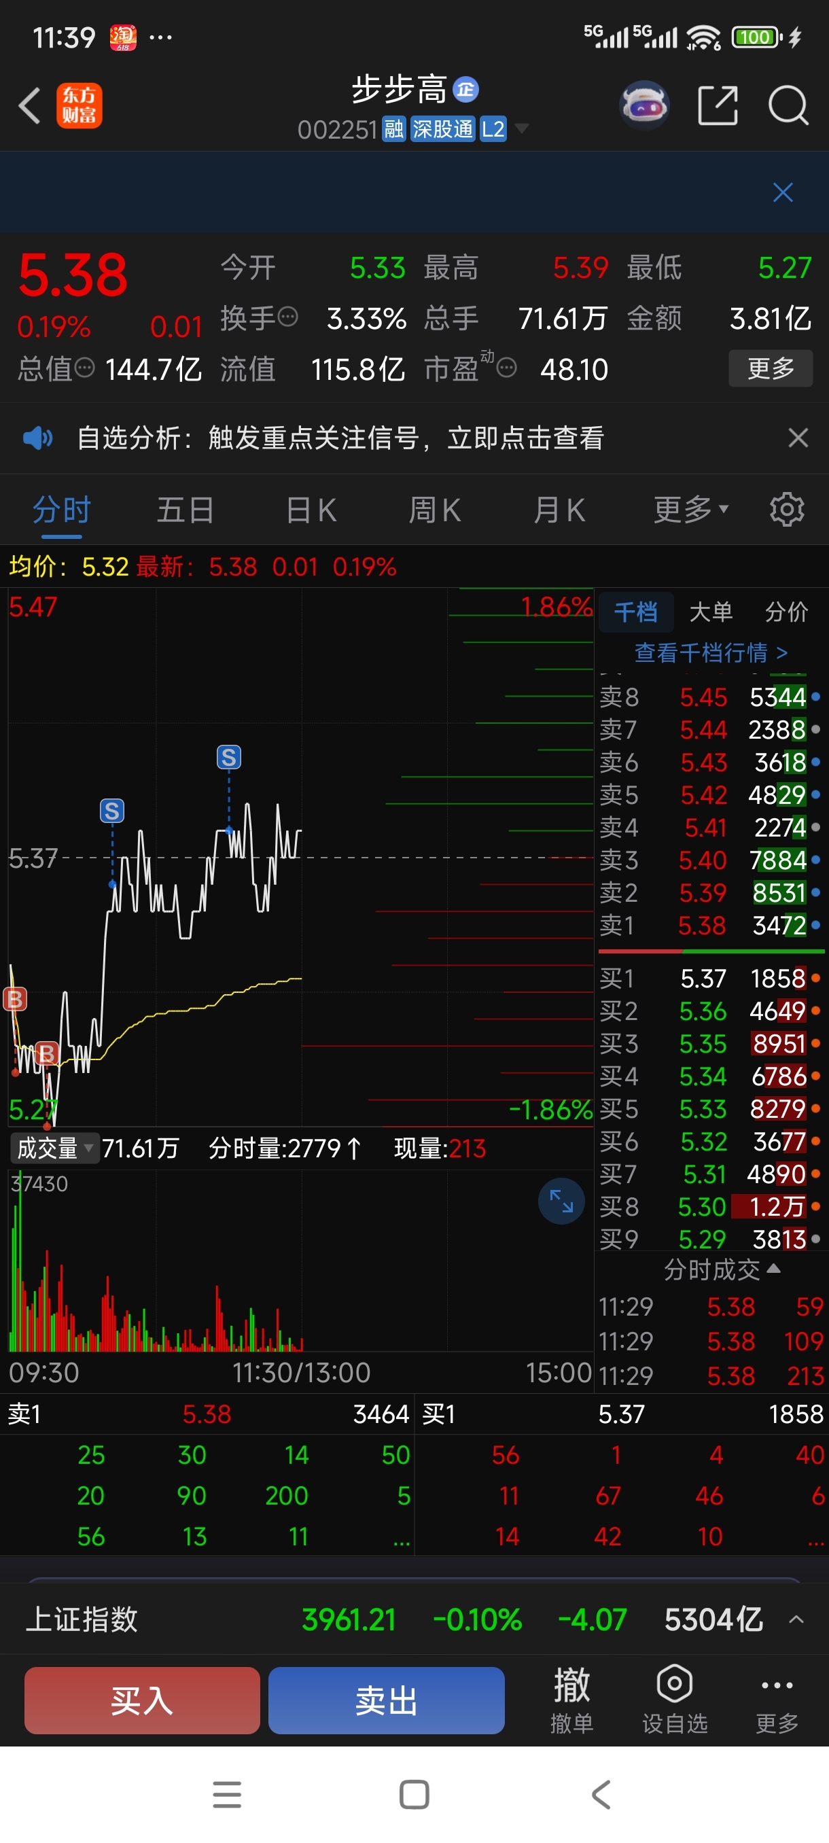829x1843 pixels.
Task: Select the 分价 tab
Action: pos(786,612)
